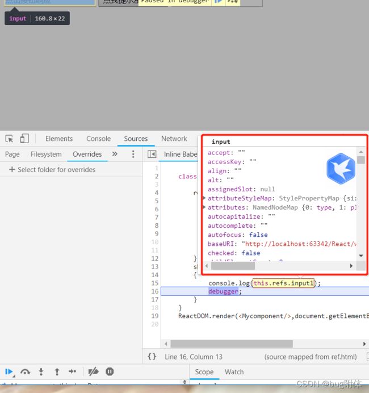The height and width of the screenshot is (393, 369).
Task: Click the Step icon
Action: [73, 371]
